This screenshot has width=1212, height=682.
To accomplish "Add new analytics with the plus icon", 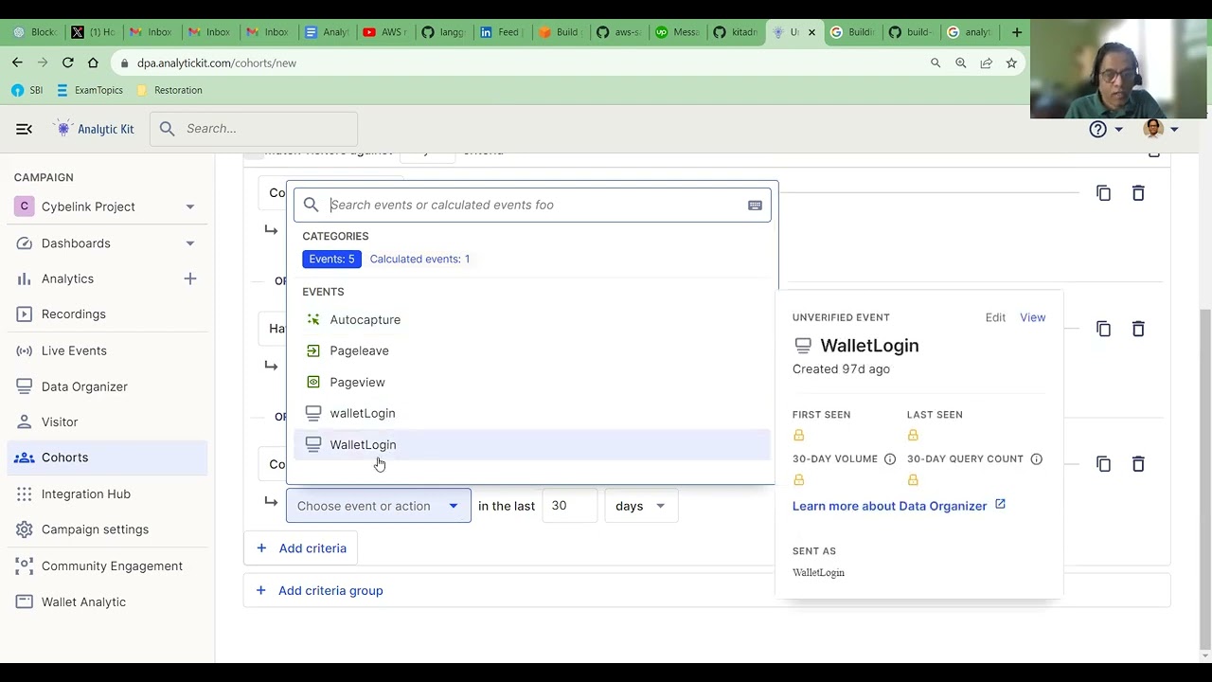I will (x=190, y=278).
